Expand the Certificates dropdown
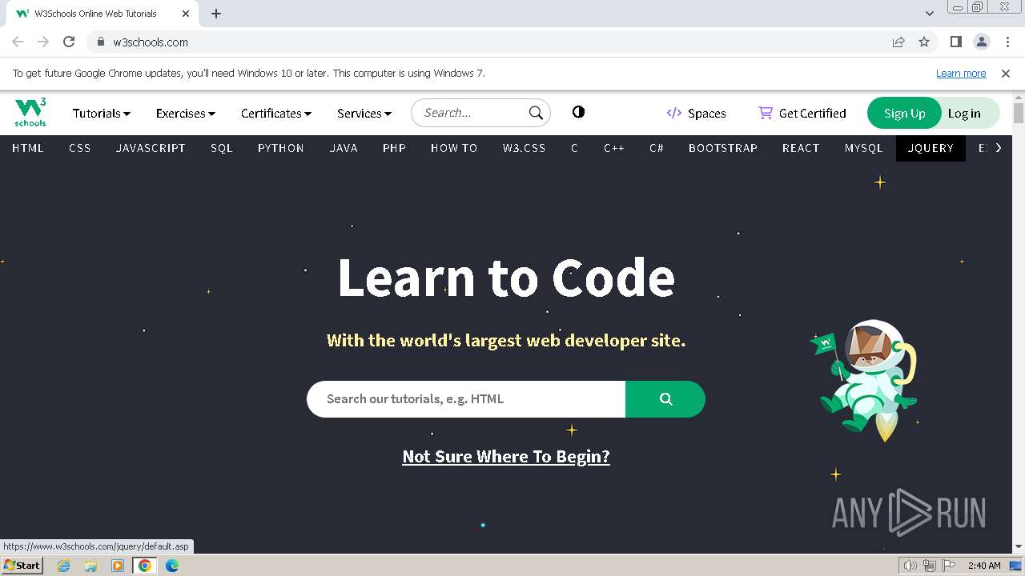 click(276, 113)
